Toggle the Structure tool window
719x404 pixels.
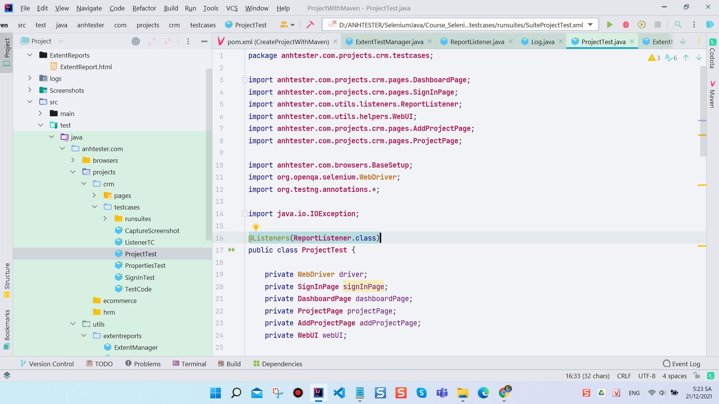pos(7,280)
